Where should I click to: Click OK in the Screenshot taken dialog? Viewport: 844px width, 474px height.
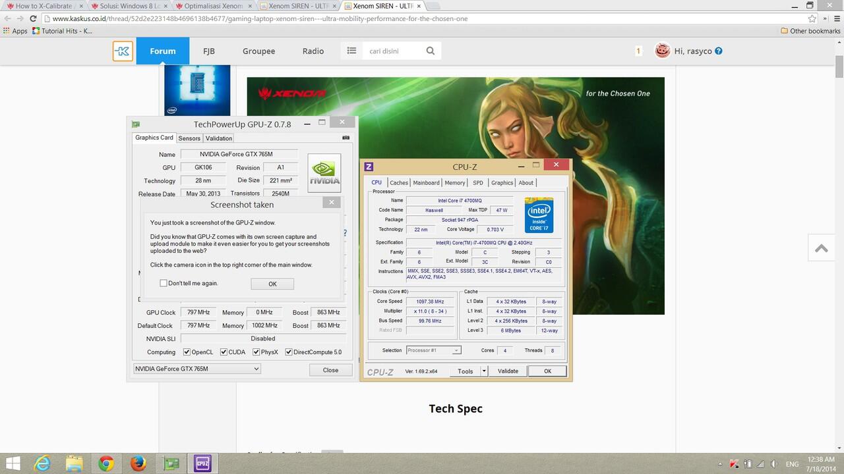272,284
